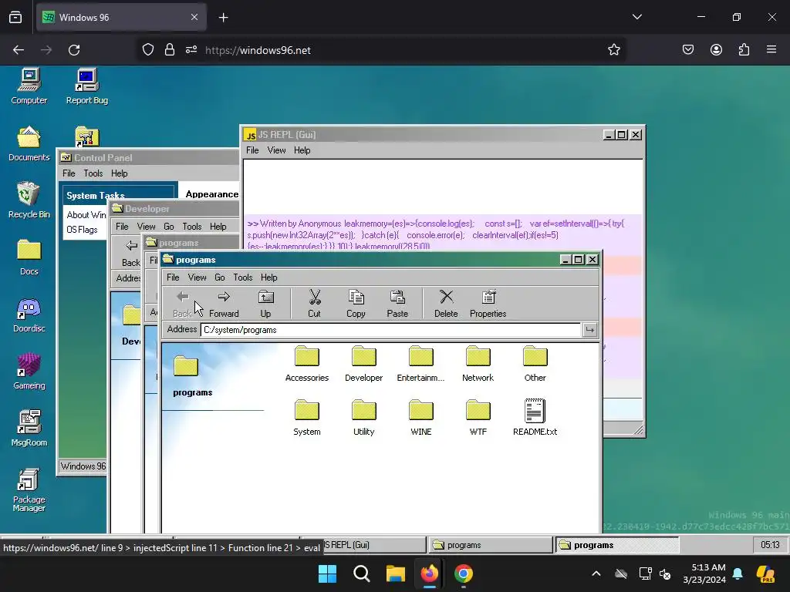Click OS Flags in Control Panel
Screen dimensions: 790x592
click(82, 230)
